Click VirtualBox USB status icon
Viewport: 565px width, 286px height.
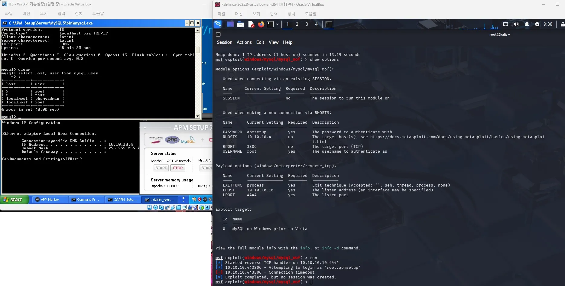(x=173, y=207)
